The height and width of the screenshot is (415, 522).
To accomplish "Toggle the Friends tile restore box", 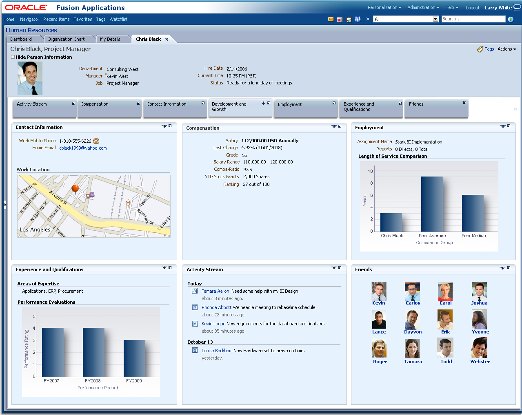I will [x=464, y=103].
